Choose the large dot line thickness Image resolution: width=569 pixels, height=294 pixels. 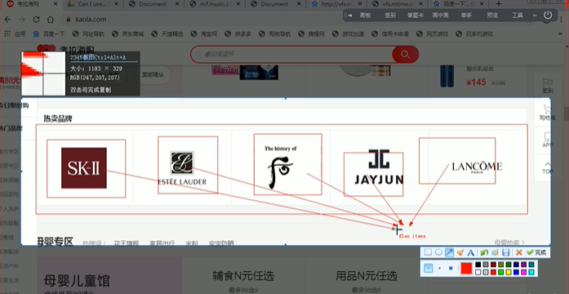451,268
